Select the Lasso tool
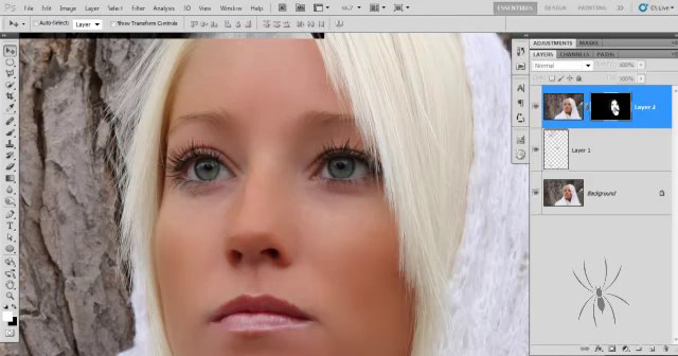This screenshot has height=356, width=678. [x=10, y=73]
